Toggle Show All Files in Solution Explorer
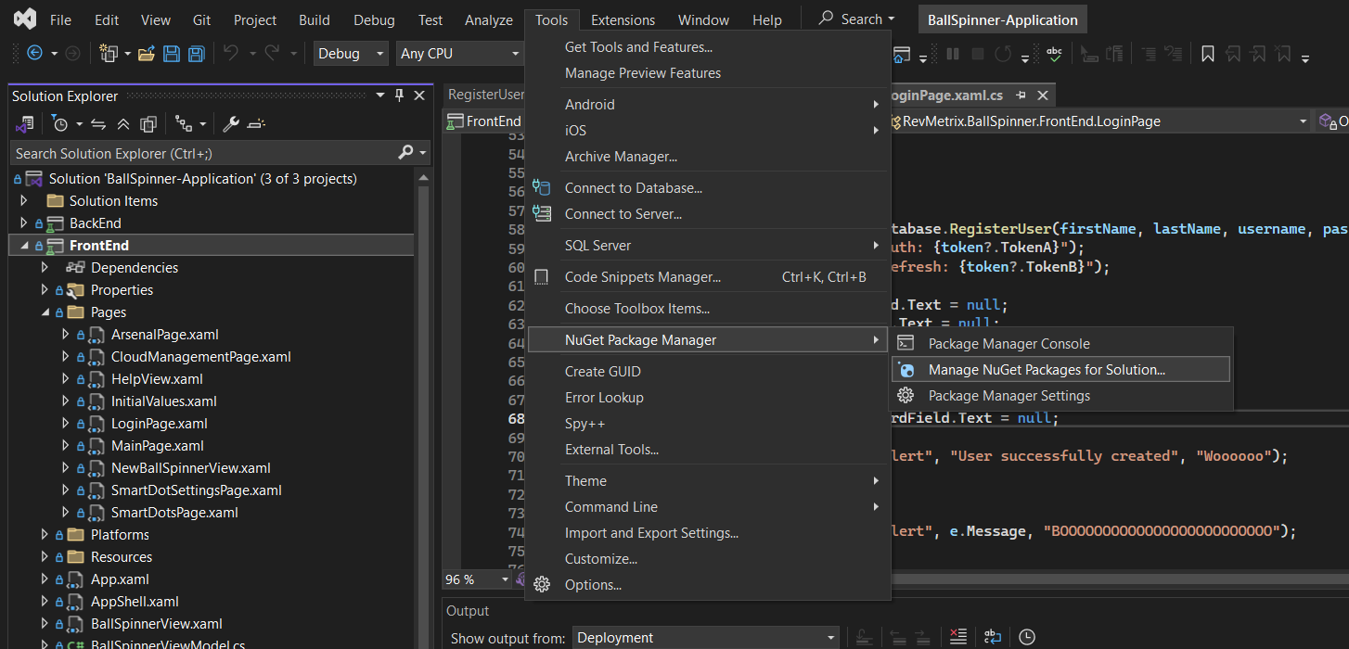This screenshot has height=649, width=1349. (x=148, y=123)
